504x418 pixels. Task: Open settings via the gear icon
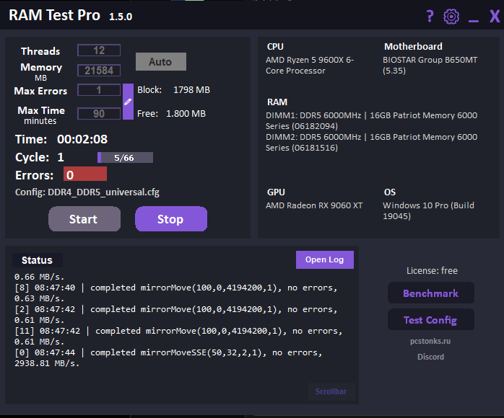coord(451,17)
